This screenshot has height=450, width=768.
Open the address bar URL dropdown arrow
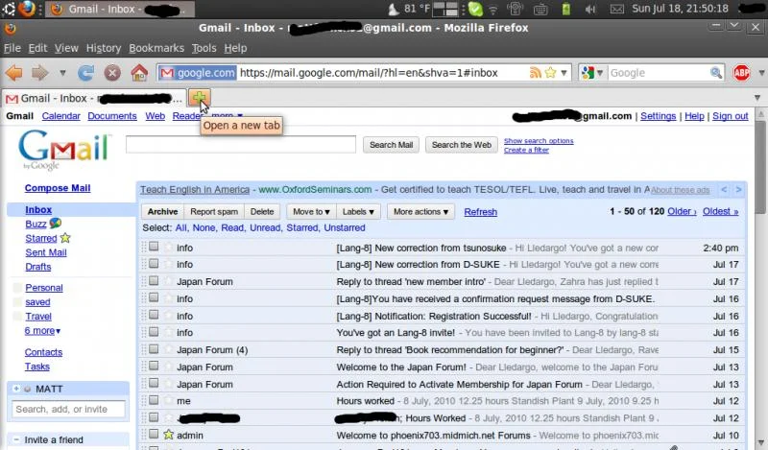click(x=564, y=73)
